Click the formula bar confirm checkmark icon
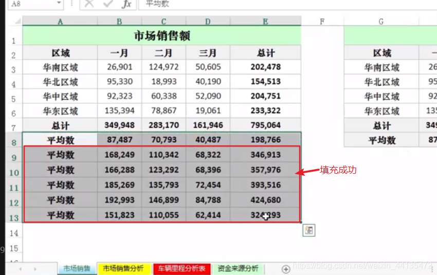 coord(108,4)
